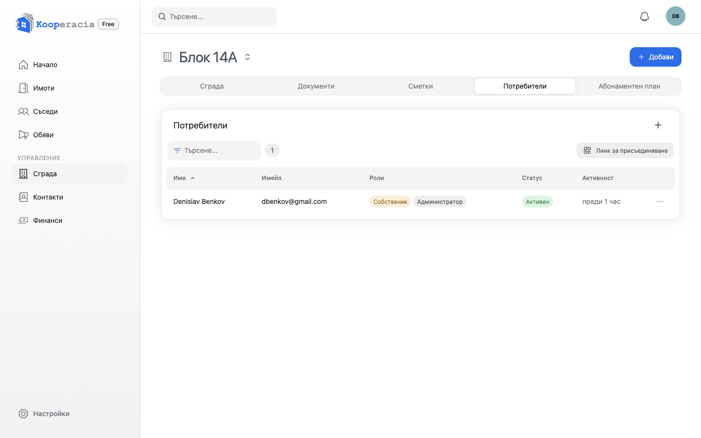Sort by Име column header
This screenshot has width=701, height=438.
click(x=184, y=178)
